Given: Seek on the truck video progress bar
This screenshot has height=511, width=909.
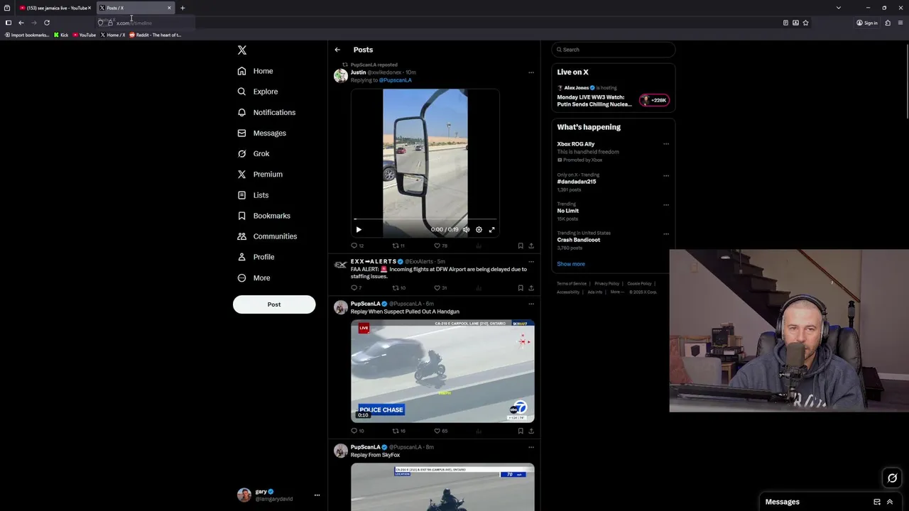Looking at the screenshot, I should (x=425, y=220).
